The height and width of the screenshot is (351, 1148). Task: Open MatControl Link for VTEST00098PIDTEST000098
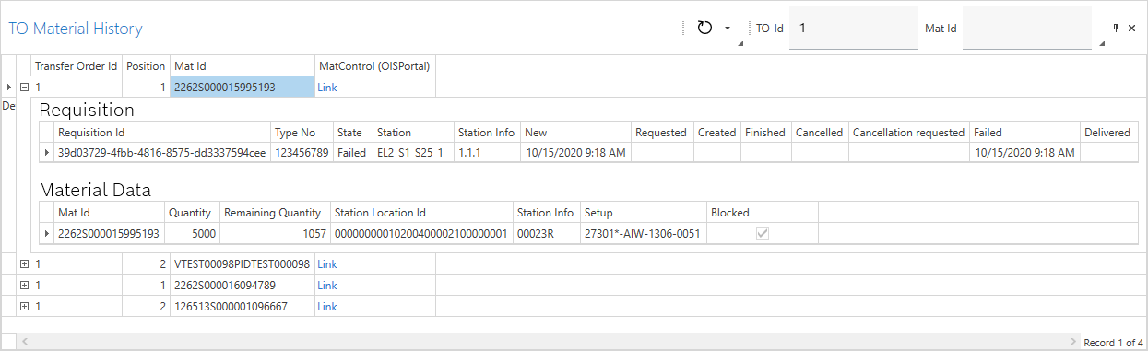pyautogui.click(x=327, y=264)
